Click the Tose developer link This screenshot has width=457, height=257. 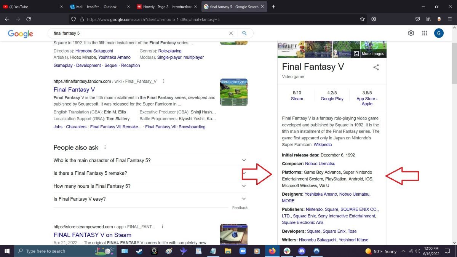(x=352, y=231)
